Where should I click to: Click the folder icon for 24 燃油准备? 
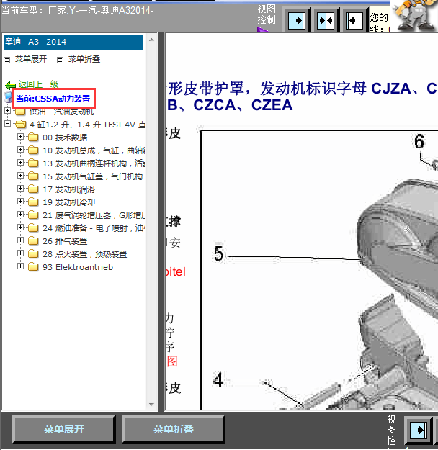pyautogui.click(x=33, y=228)
